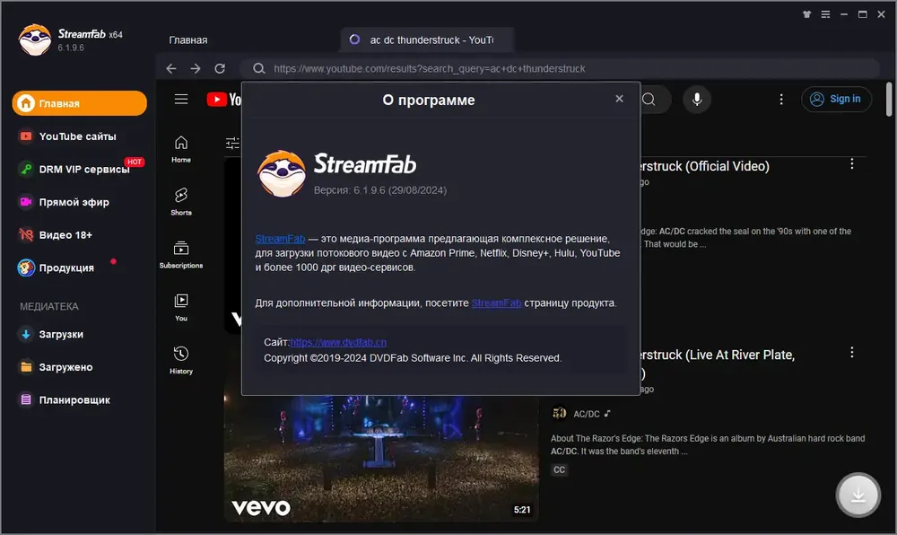
Task: Open the YouTube You section
Action: [x=181, y=308]
